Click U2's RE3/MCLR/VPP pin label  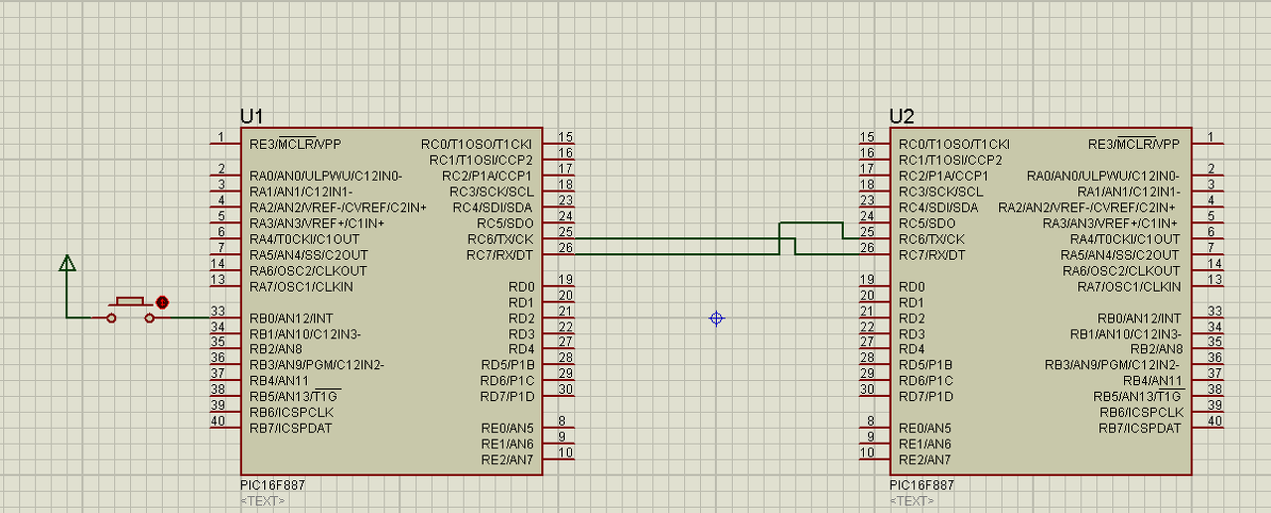[1135, 144]
